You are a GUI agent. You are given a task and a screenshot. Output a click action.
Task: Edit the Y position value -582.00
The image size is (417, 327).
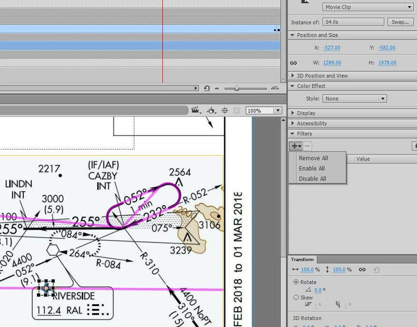coord(387,48)
